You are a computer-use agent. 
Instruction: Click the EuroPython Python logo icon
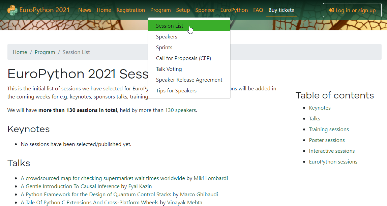pos(12,10)
